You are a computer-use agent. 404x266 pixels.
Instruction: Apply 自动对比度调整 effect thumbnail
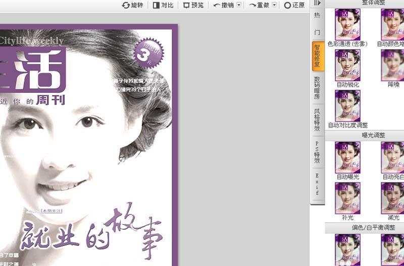pyautogui.click(x=347, y=106)
